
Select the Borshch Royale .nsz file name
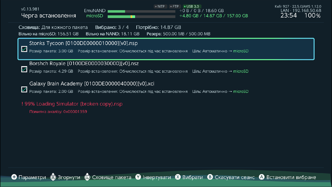click(84, 63)
